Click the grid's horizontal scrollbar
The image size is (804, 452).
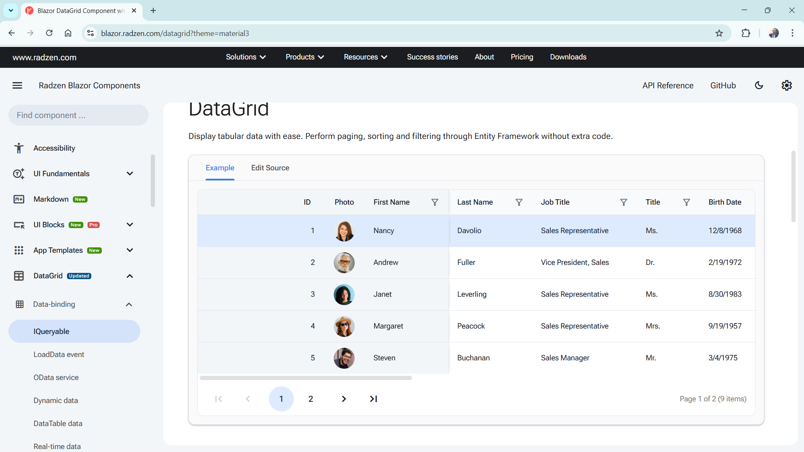[x=306, y=378]
